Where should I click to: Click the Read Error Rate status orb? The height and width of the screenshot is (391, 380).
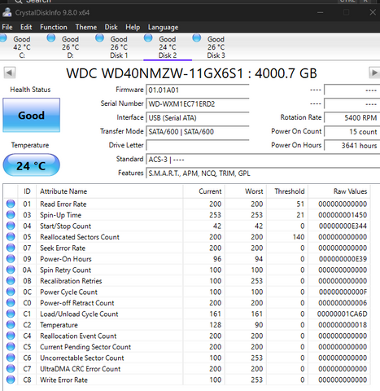(x=11, y=204)
